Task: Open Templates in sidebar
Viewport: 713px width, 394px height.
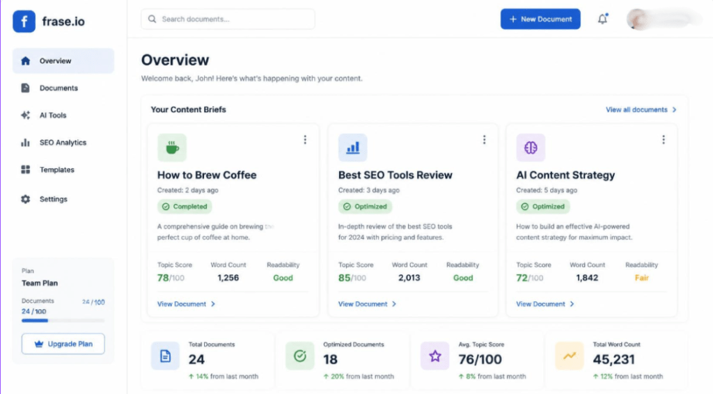Action: pyautogui.click(x=63, y=170)
